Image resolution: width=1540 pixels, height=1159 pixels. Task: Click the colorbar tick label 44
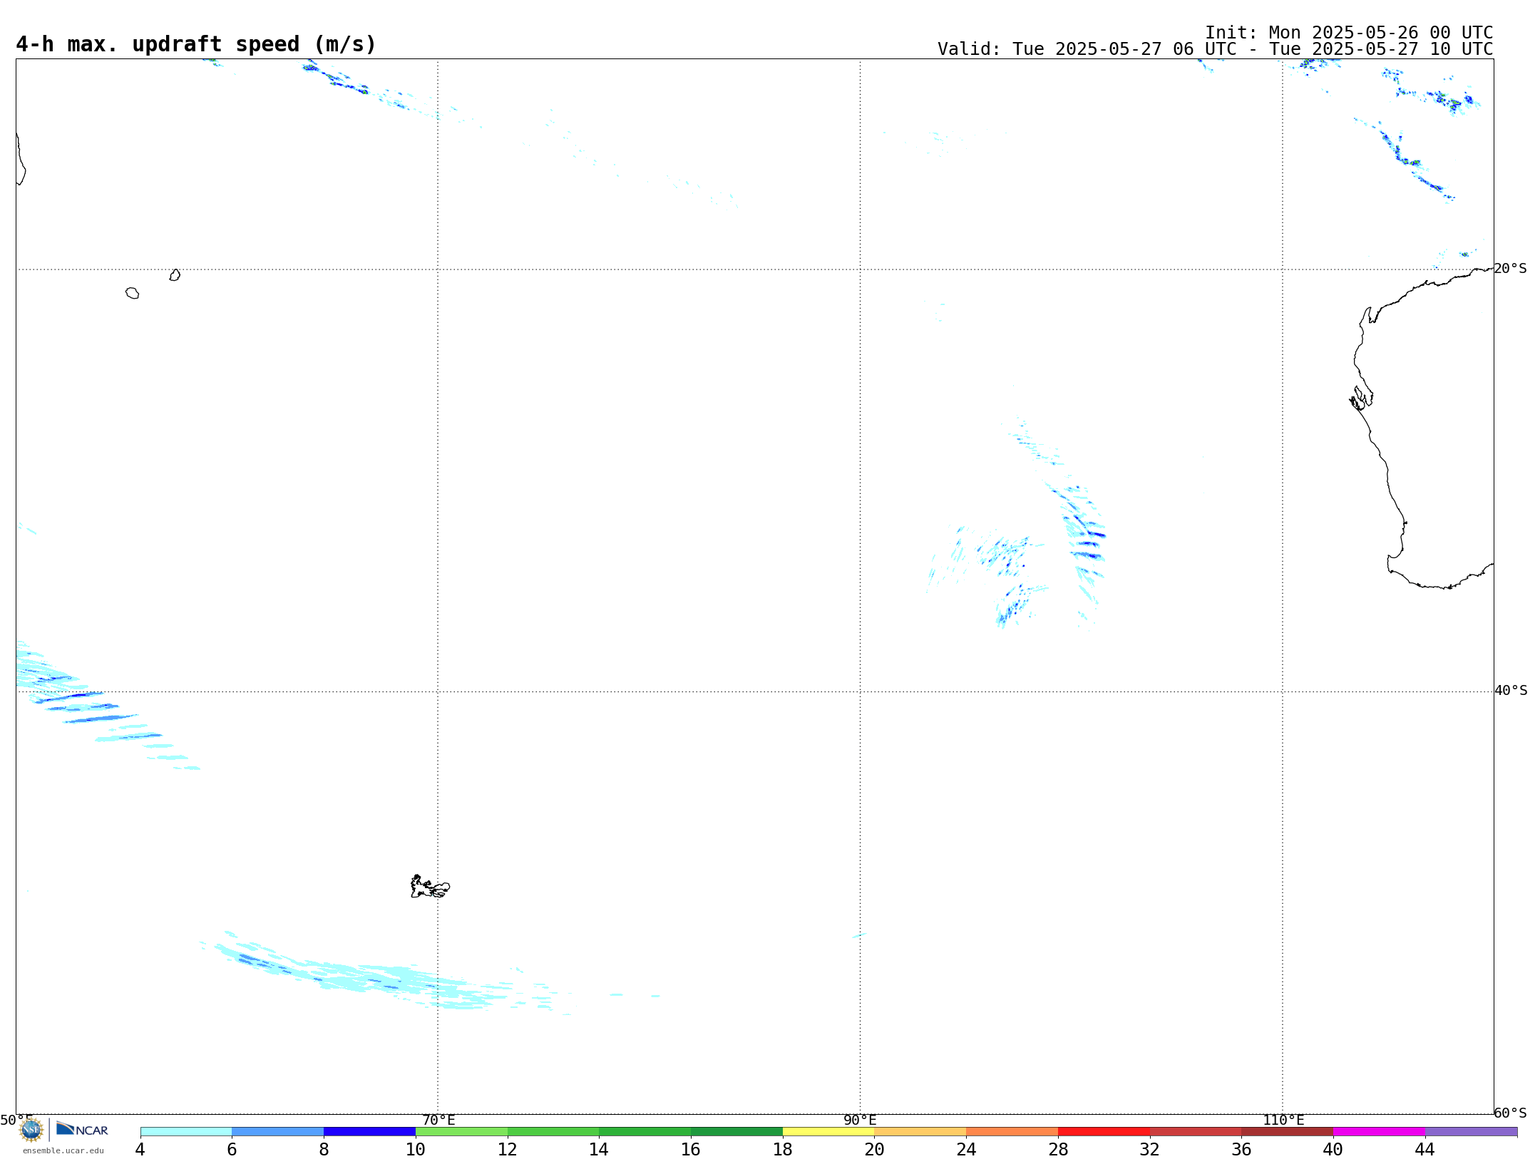[1424, 1150]
